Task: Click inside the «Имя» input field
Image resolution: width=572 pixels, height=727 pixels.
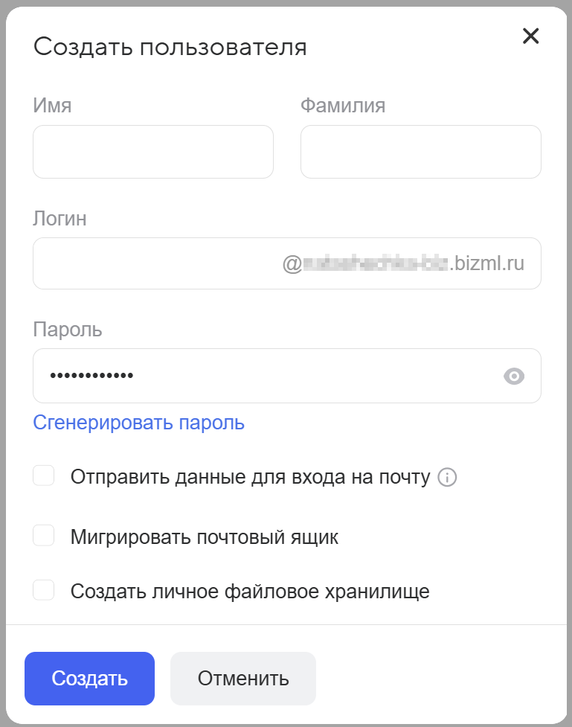Action: coord(152,151)
